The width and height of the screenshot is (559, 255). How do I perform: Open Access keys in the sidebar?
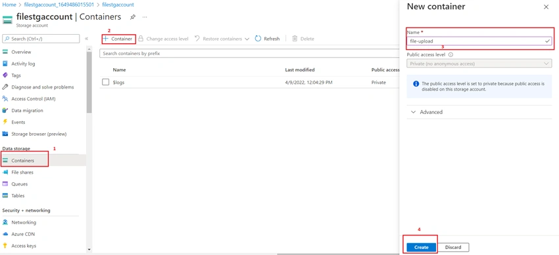coord(24,246)
